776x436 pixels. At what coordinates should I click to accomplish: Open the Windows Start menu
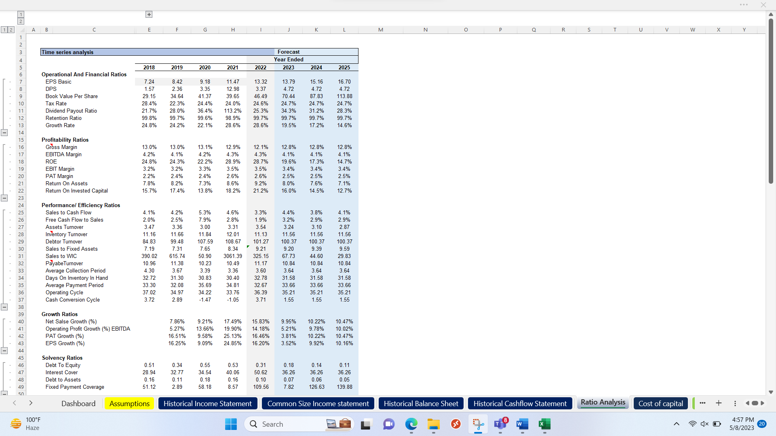[x=231, y=424]
